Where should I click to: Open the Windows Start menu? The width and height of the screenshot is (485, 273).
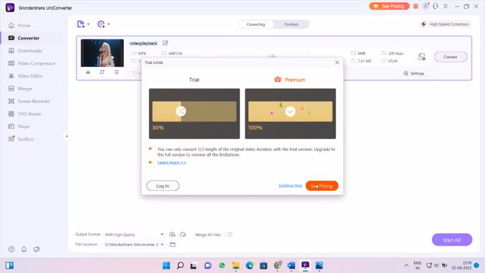[x=166, y=266]
